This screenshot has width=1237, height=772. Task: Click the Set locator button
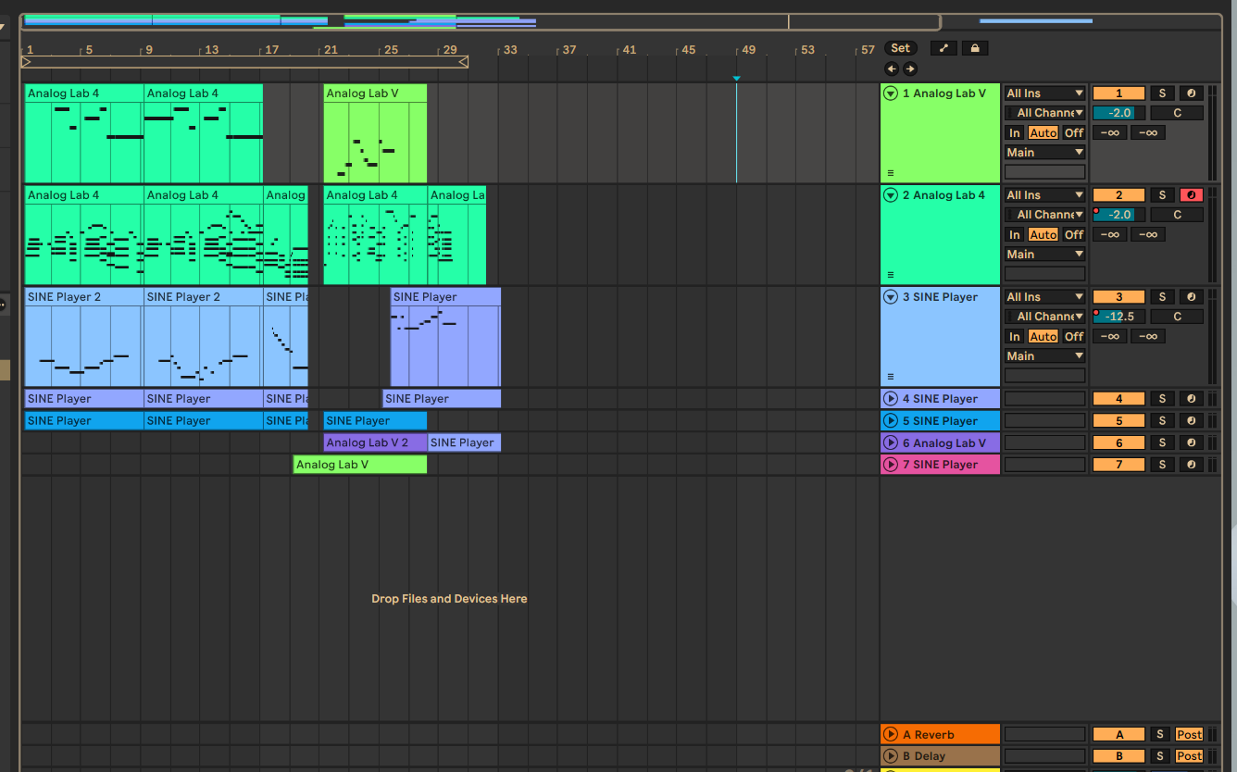[901, 48]
